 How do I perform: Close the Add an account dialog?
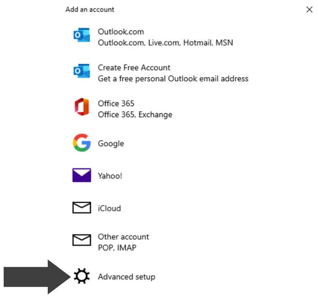point(309,9)
